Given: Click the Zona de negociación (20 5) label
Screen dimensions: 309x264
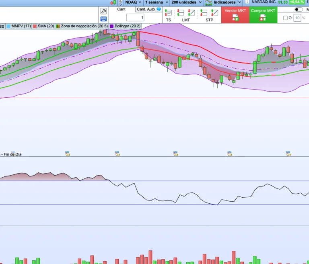Looking at the screenshot, I should click(84, 26).
